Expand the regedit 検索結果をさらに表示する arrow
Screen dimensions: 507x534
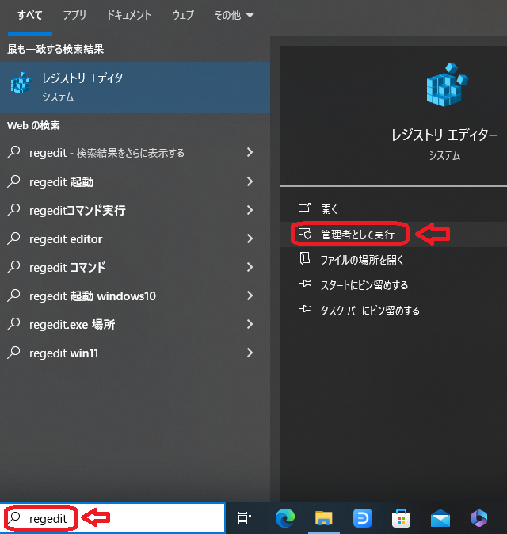click(x=250, y=152)
